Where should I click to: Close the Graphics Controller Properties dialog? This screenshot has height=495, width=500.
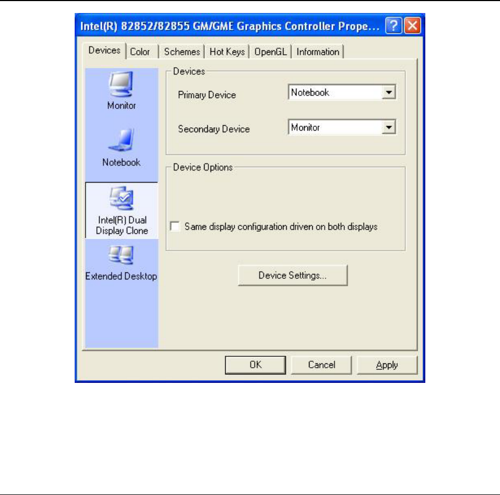[x=412, y=25]
